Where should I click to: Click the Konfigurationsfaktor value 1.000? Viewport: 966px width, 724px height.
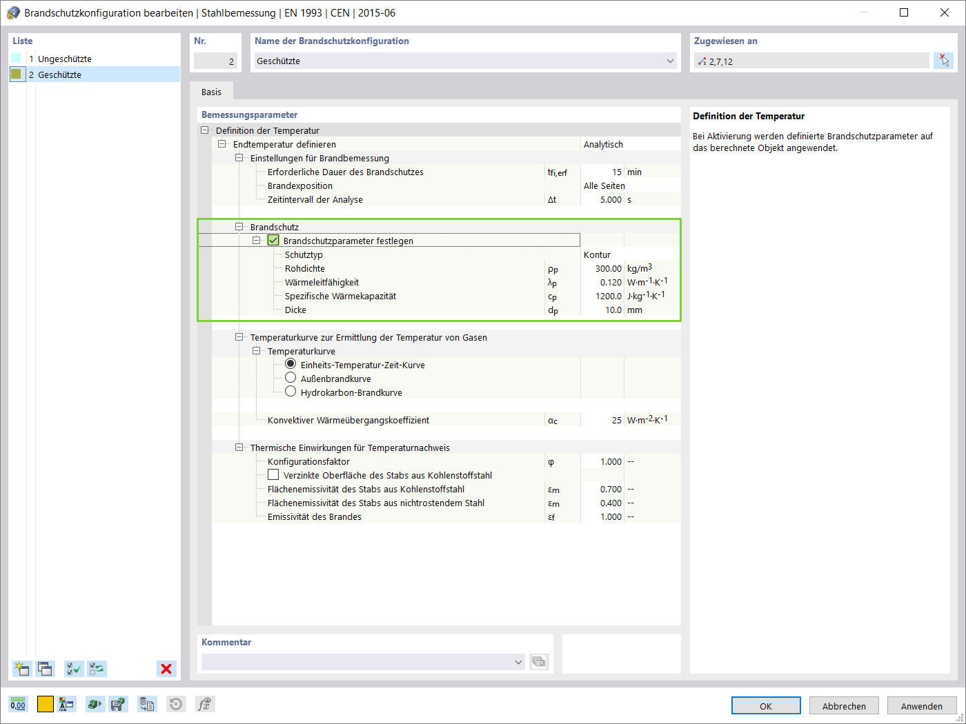click(x=602, y=461)
